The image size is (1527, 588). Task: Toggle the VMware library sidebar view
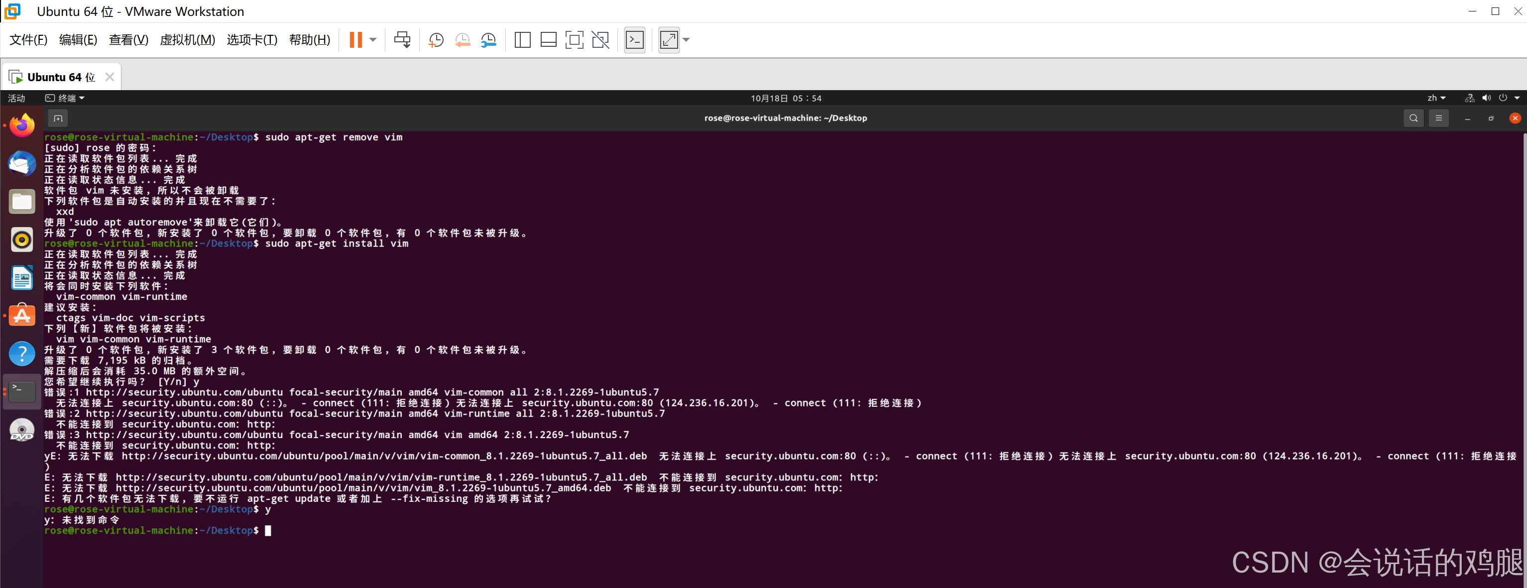pos(522,40)
